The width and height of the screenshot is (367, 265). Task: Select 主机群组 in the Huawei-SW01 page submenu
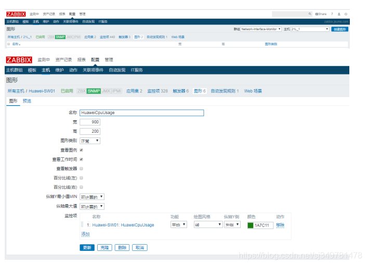(x=14, y=70)
